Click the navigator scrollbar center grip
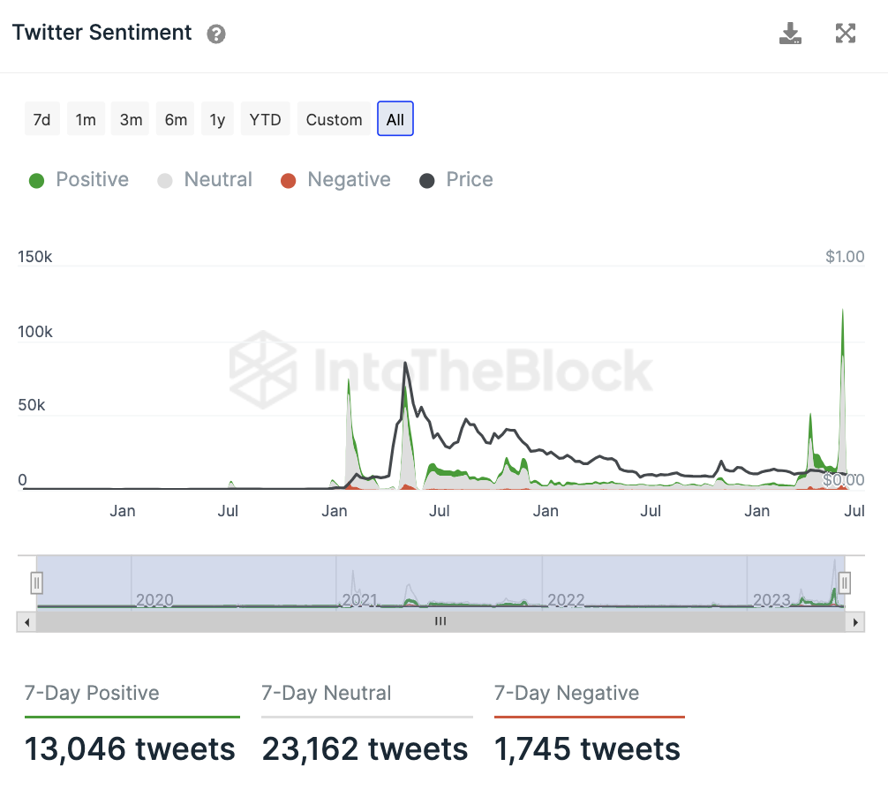The width and height of the screenshot is (888, 789). coord(440,621)
